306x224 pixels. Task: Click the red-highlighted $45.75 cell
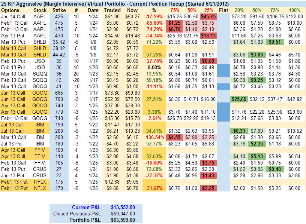click(x=208, y=16)
